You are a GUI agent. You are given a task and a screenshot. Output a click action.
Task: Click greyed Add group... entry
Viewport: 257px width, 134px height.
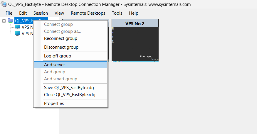coord(70,72)
